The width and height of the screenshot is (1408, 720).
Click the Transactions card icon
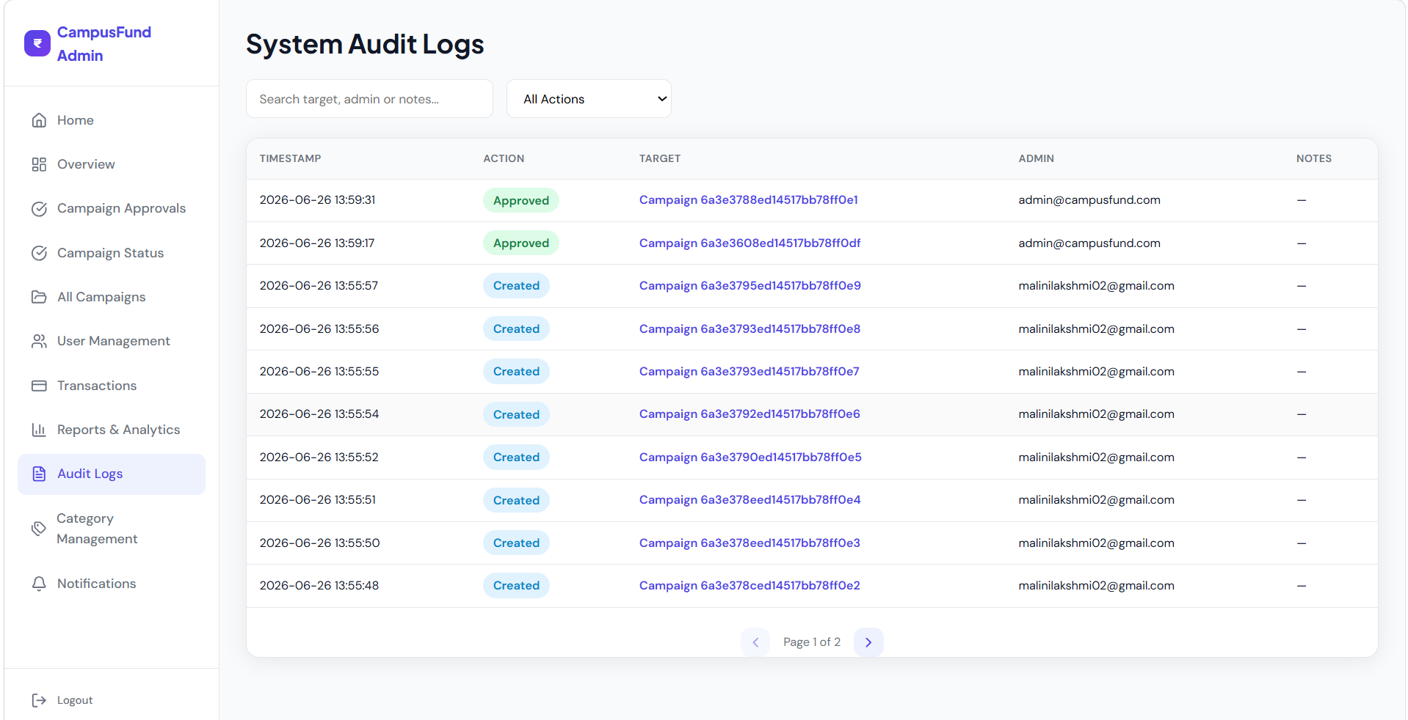tap(39, 386)
